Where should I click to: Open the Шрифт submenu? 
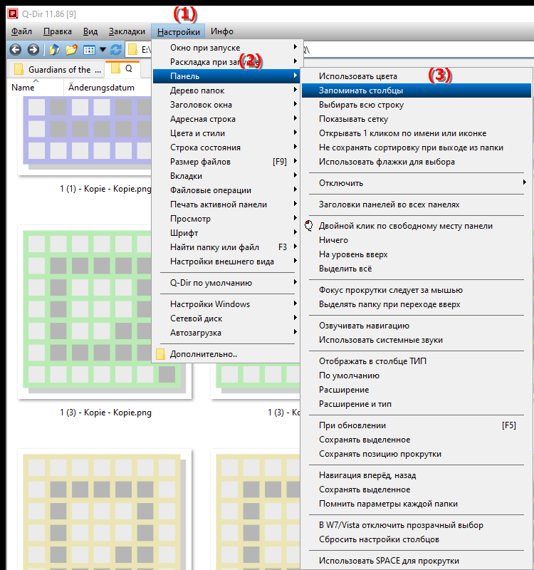pos(226,233)
